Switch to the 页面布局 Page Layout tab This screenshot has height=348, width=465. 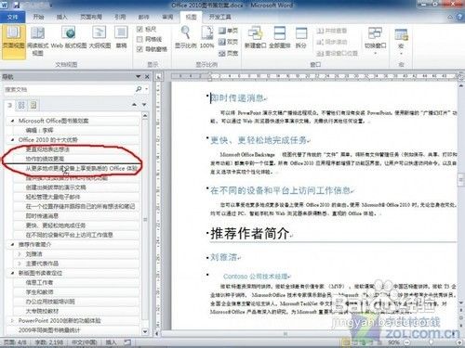91,17
